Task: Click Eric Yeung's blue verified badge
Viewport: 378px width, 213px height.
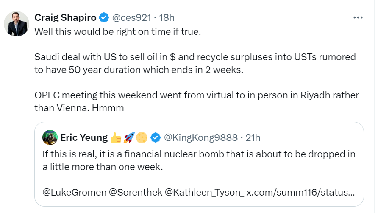Action: [156, 137]
